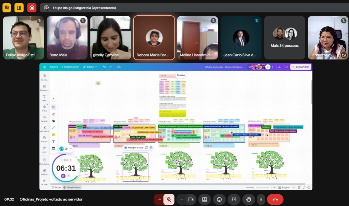Expand video options arrow beside the camera

tap(181, 199)
